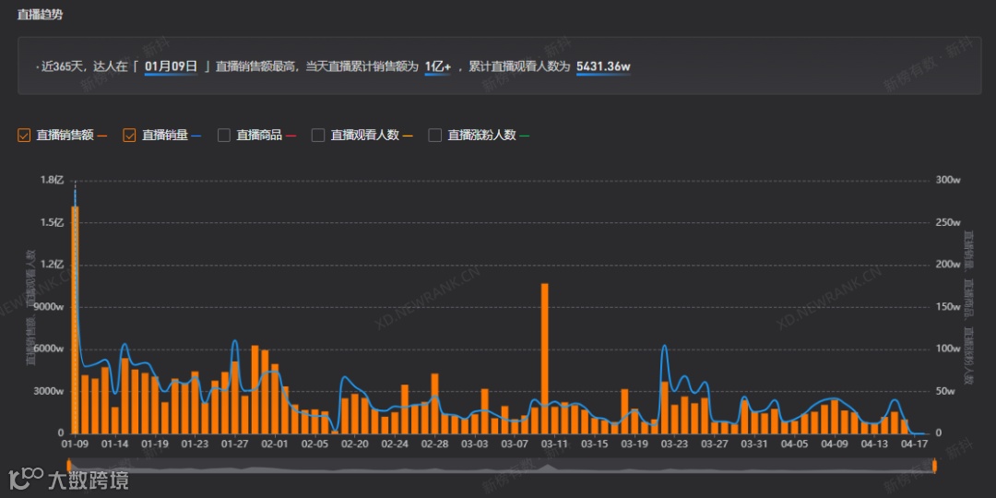
Task: Click the orange bar above 02-28
Action: (434, 403)
